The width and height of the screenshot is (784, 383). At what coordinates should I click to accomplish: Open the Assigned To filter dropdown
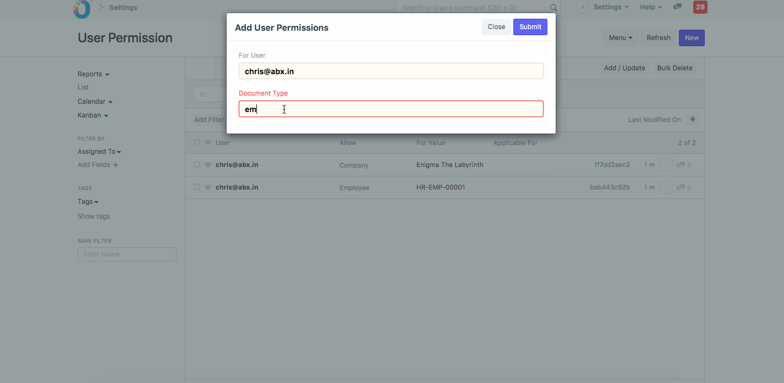(99, 152)
